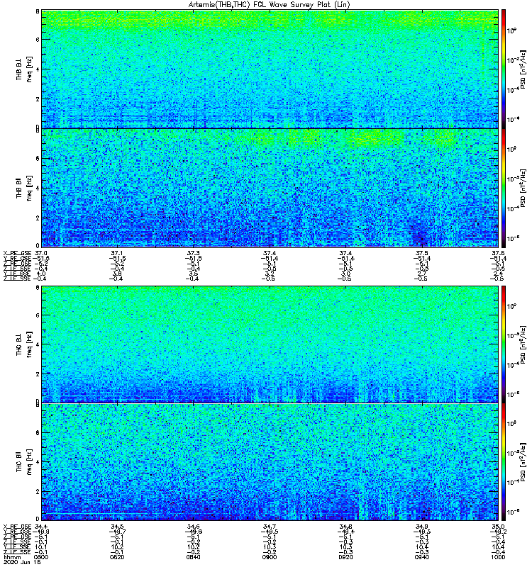
Task: Click the Y_LE_SSE value '10.1' under THC
Action: [41, 546]
